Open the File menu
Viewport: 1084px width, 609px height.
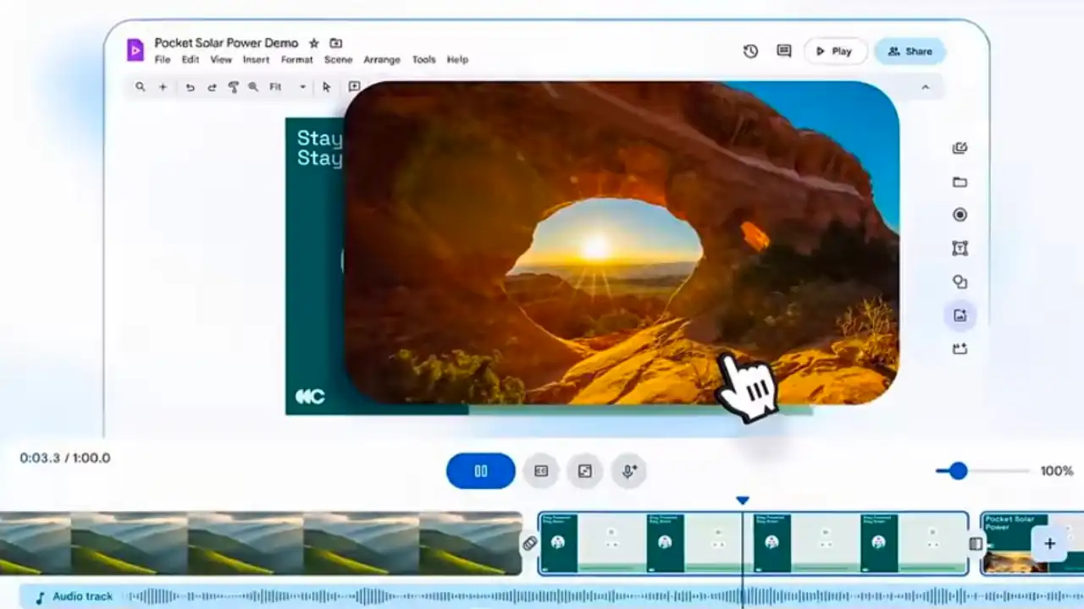[x=163, y=60]
